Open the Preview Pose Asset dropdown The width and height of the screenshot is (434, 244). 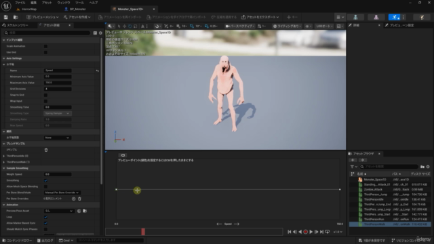point(59,211)
